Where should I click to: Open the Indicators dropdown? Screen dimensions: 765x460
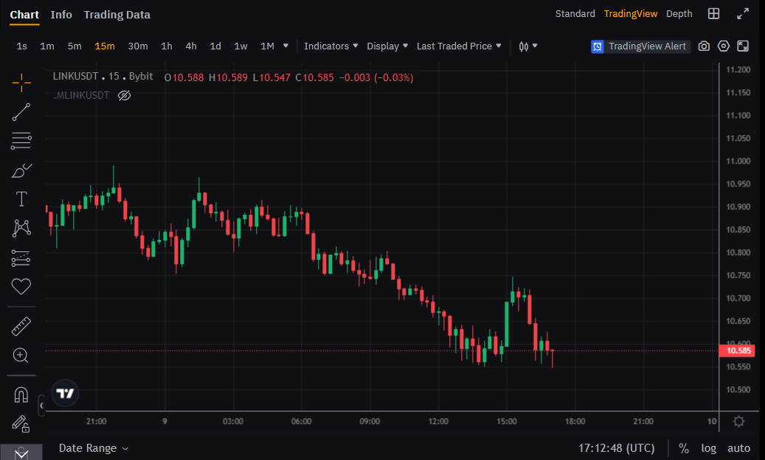(x=331, y=46)
